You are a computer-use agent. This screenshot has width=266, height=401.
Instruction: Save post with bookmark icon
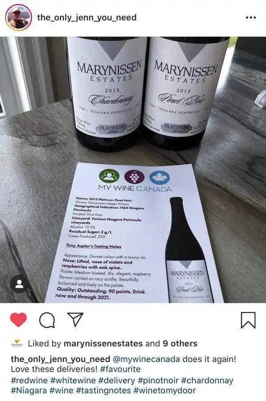click(x=248, y=320)
